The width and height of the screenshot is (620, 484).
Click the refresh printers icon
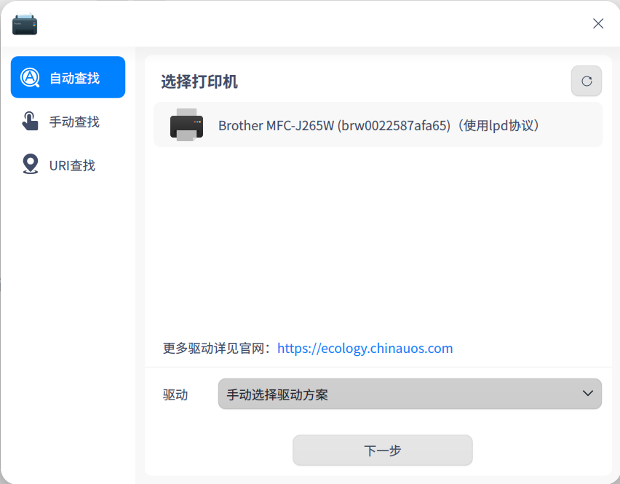pos(586,81)
